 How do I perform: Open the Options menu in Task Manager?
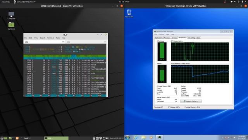pos(161,35)
